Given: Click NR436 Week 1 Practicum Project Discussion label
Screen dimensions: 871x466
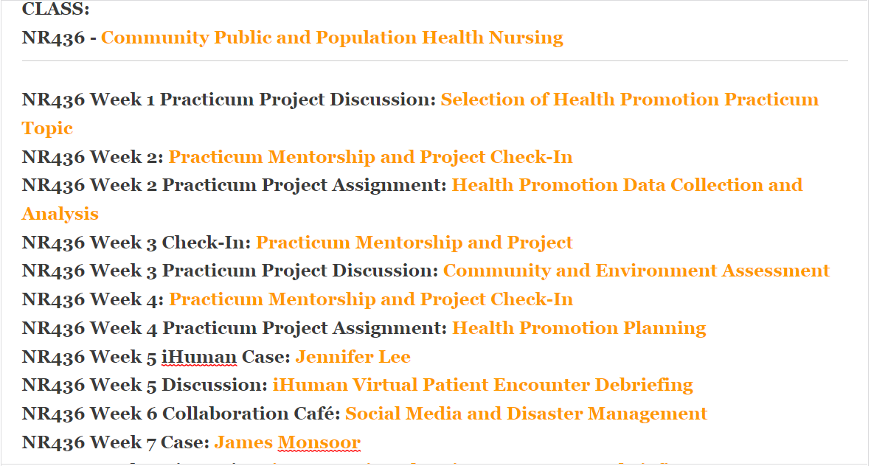Looking at the screenshot, I should (229, 100).
